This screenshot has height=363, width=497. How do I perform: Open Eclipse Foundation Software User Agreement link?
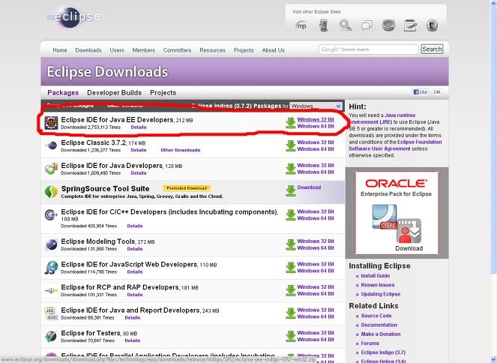point(395,145)
